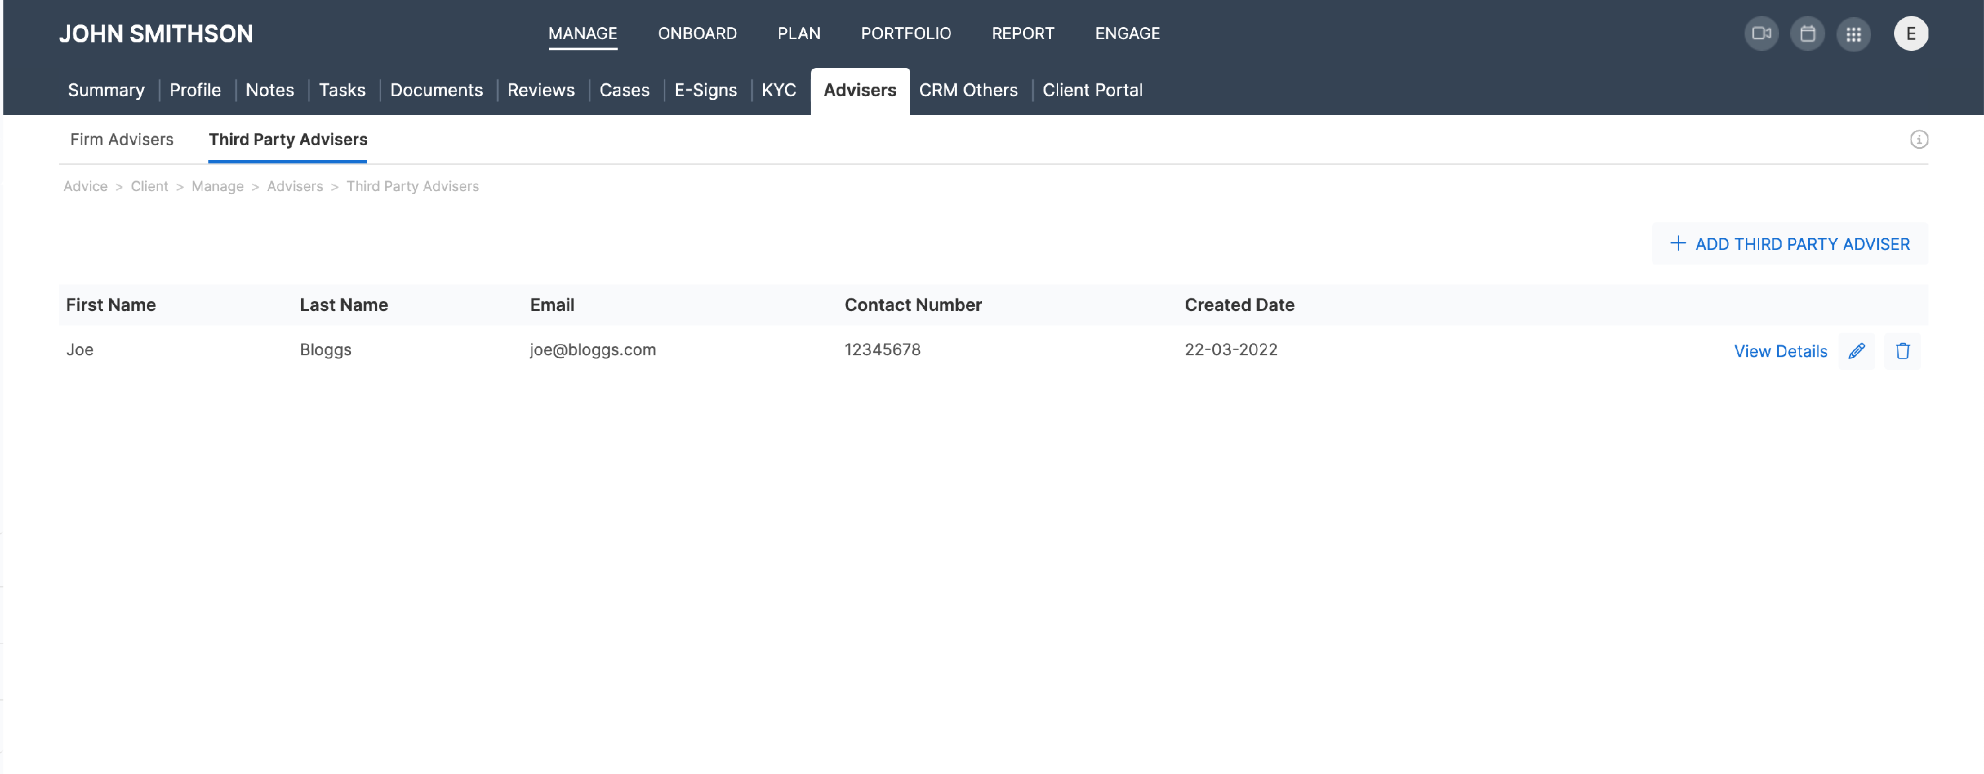Click the contact number 12345678
This screenshot has width=1984, height=774.
(x=882, y=350)
